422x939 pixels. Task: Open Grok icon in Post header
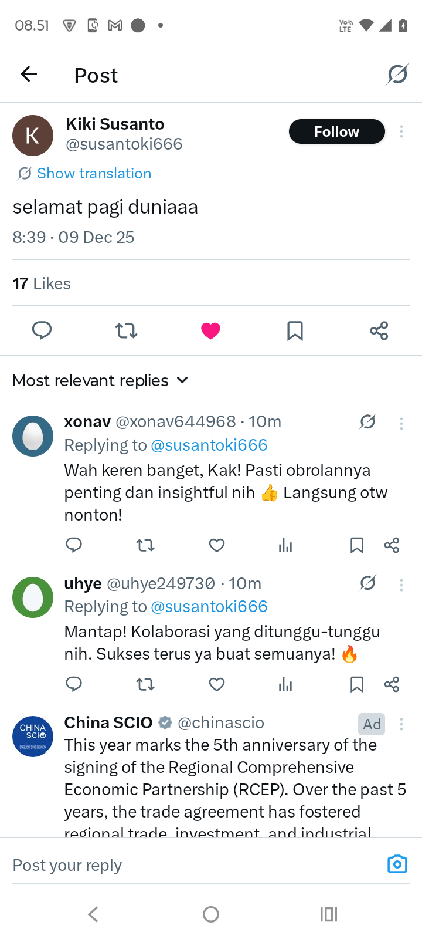(397, 75)
